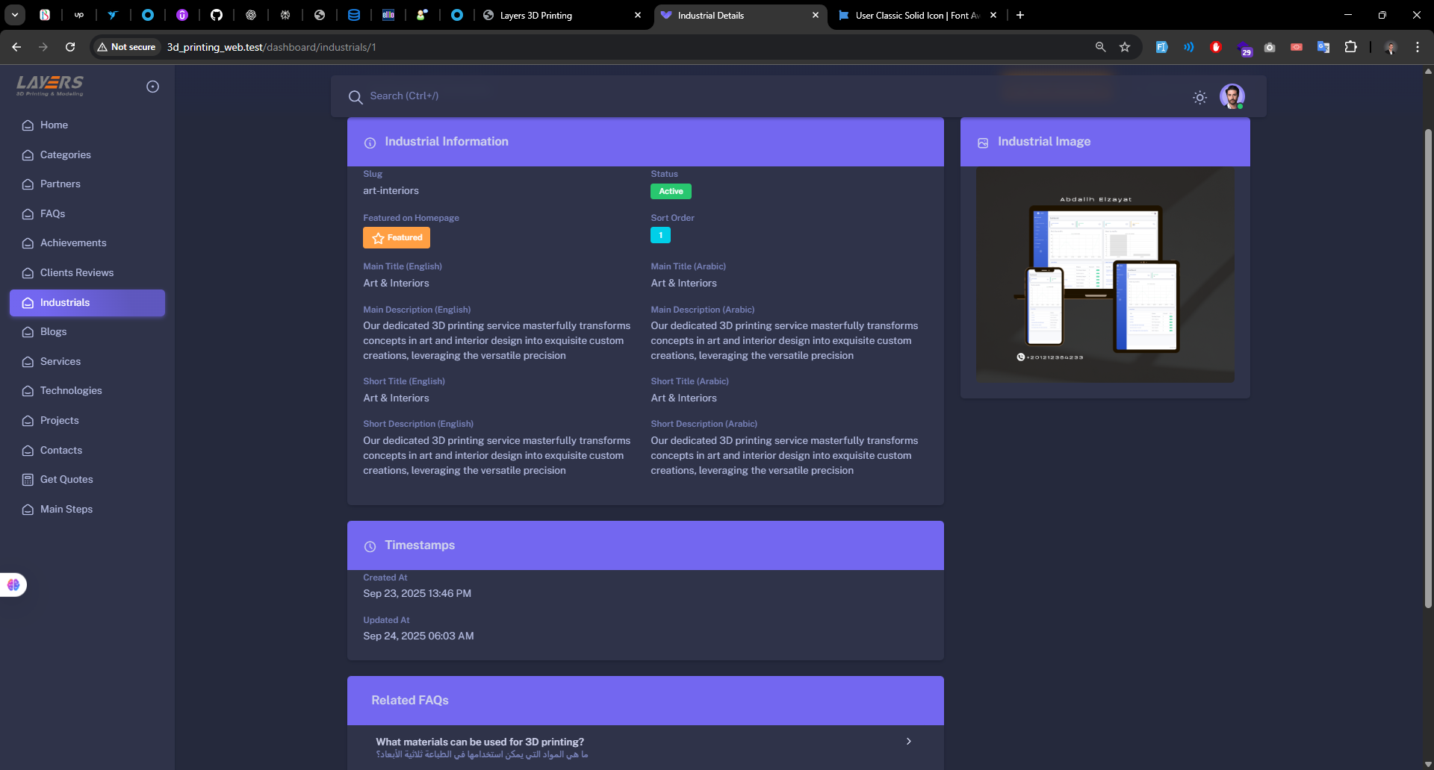The width and height of the screenshot is (1434, 770).
Task: Open Categories in the sidebar menu
Action: point(65,154)
